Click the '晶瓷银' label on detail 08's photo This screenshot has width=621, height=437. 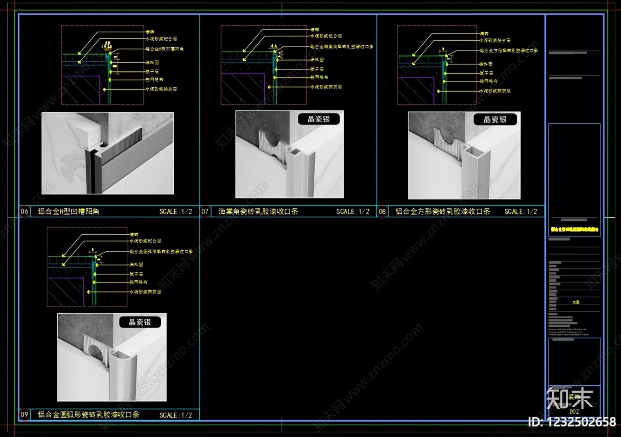495,120
